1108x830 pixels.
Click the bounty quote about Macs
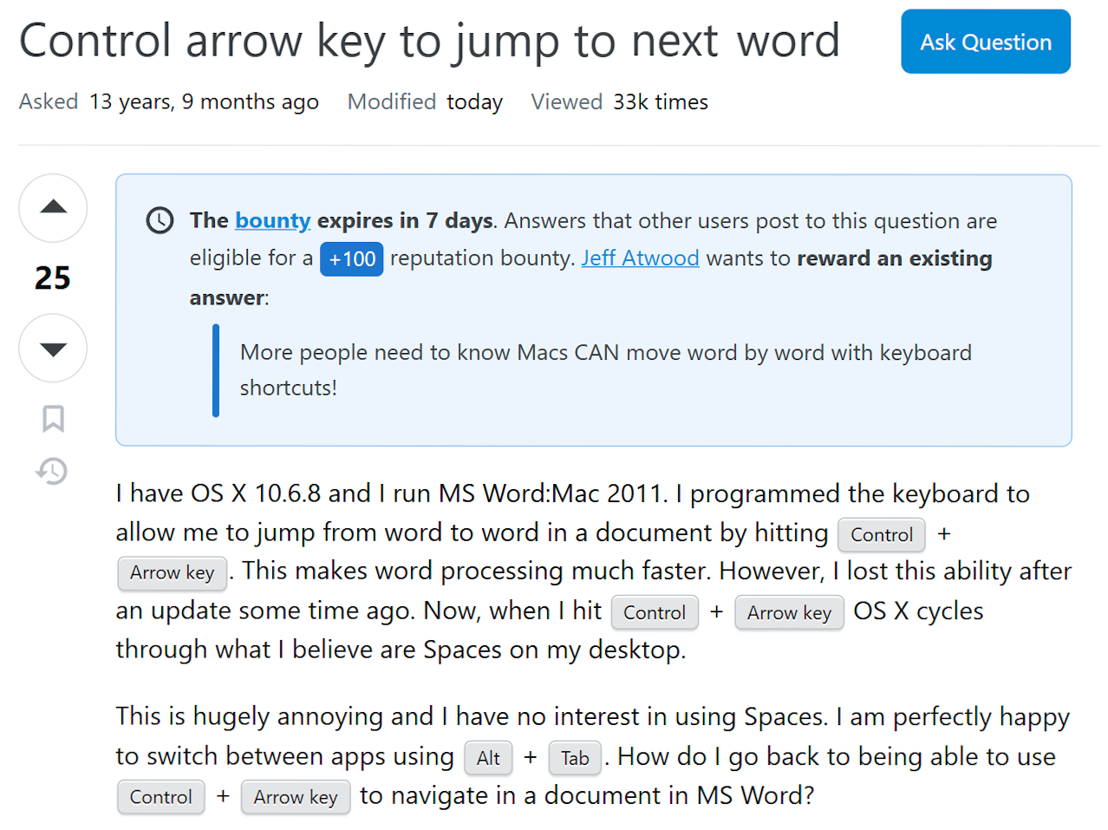pos(605,370)
